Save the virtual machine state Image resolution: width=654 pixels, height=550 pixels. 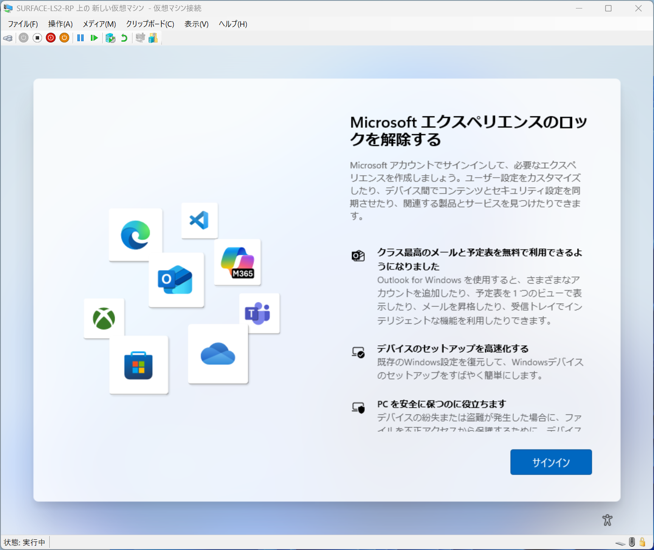coord(23,38)
